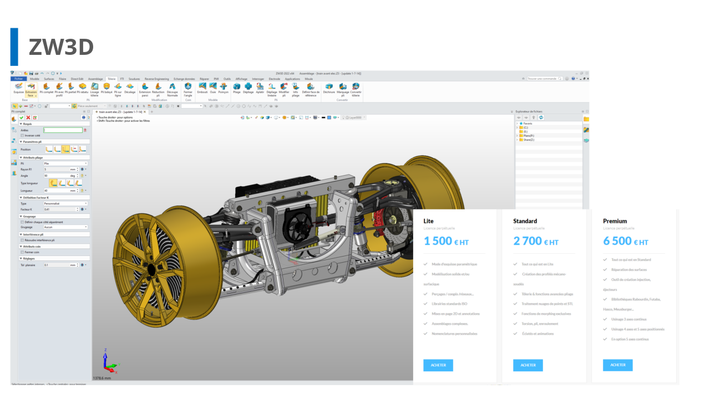Image resolution: width=710 pixels, height=399 pixels.
Task: Open the Assemblage ribbon tab
Action: (x=95, y=79)
